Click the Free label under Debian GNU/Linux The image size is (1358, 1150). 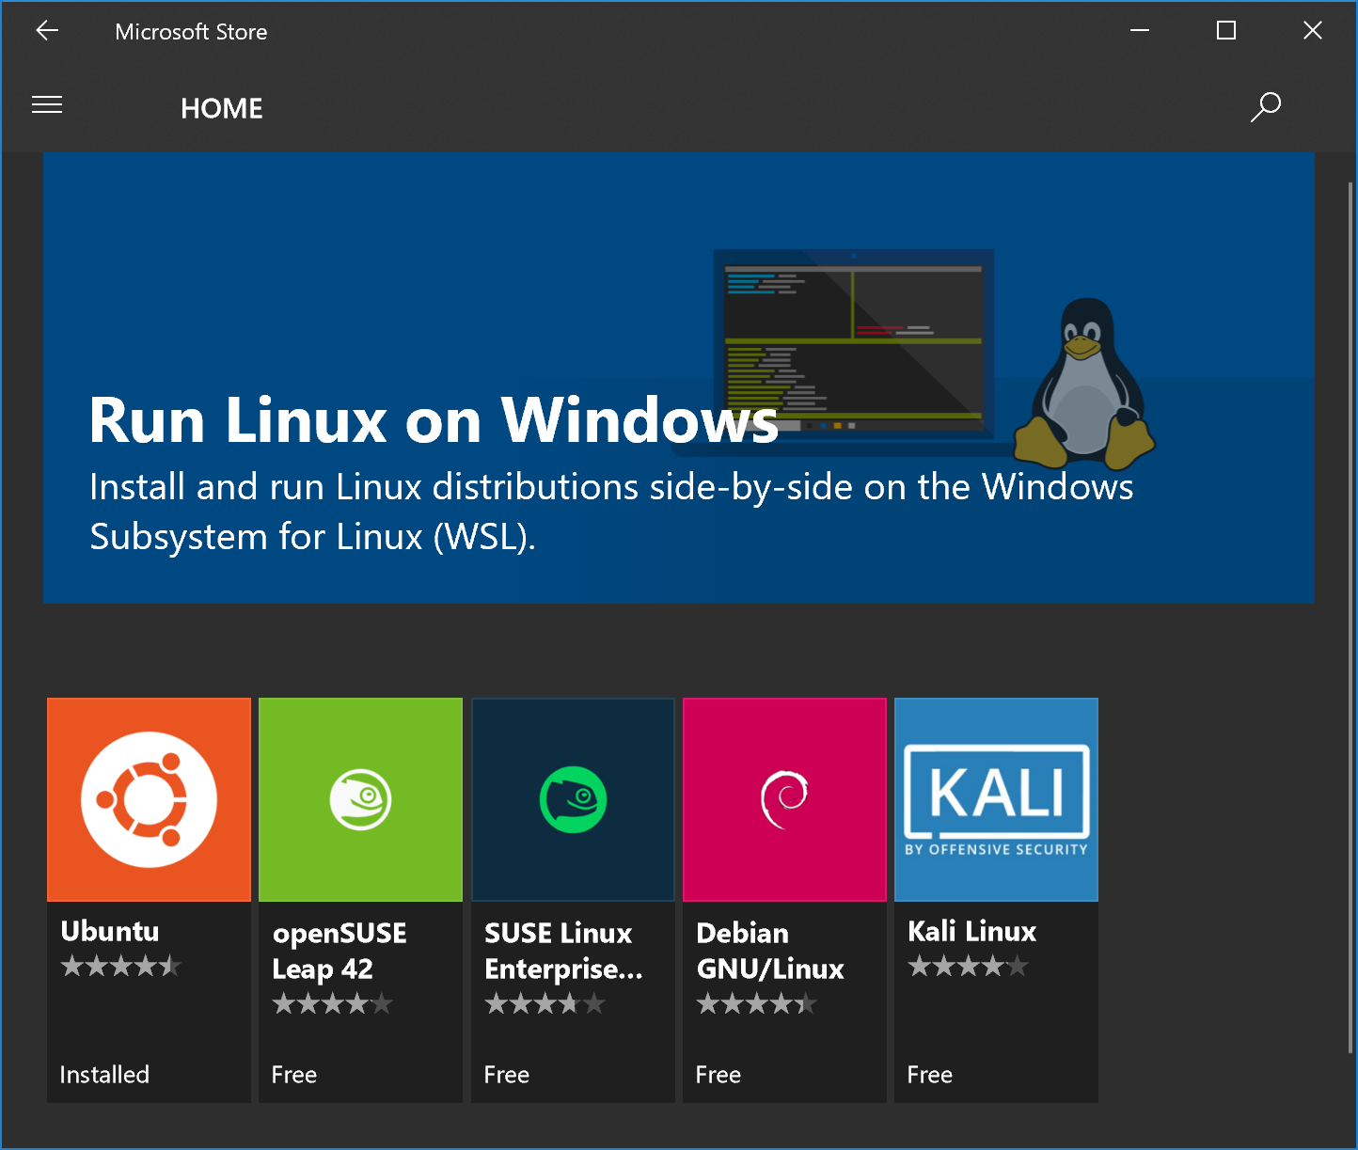click(718, 1075)
